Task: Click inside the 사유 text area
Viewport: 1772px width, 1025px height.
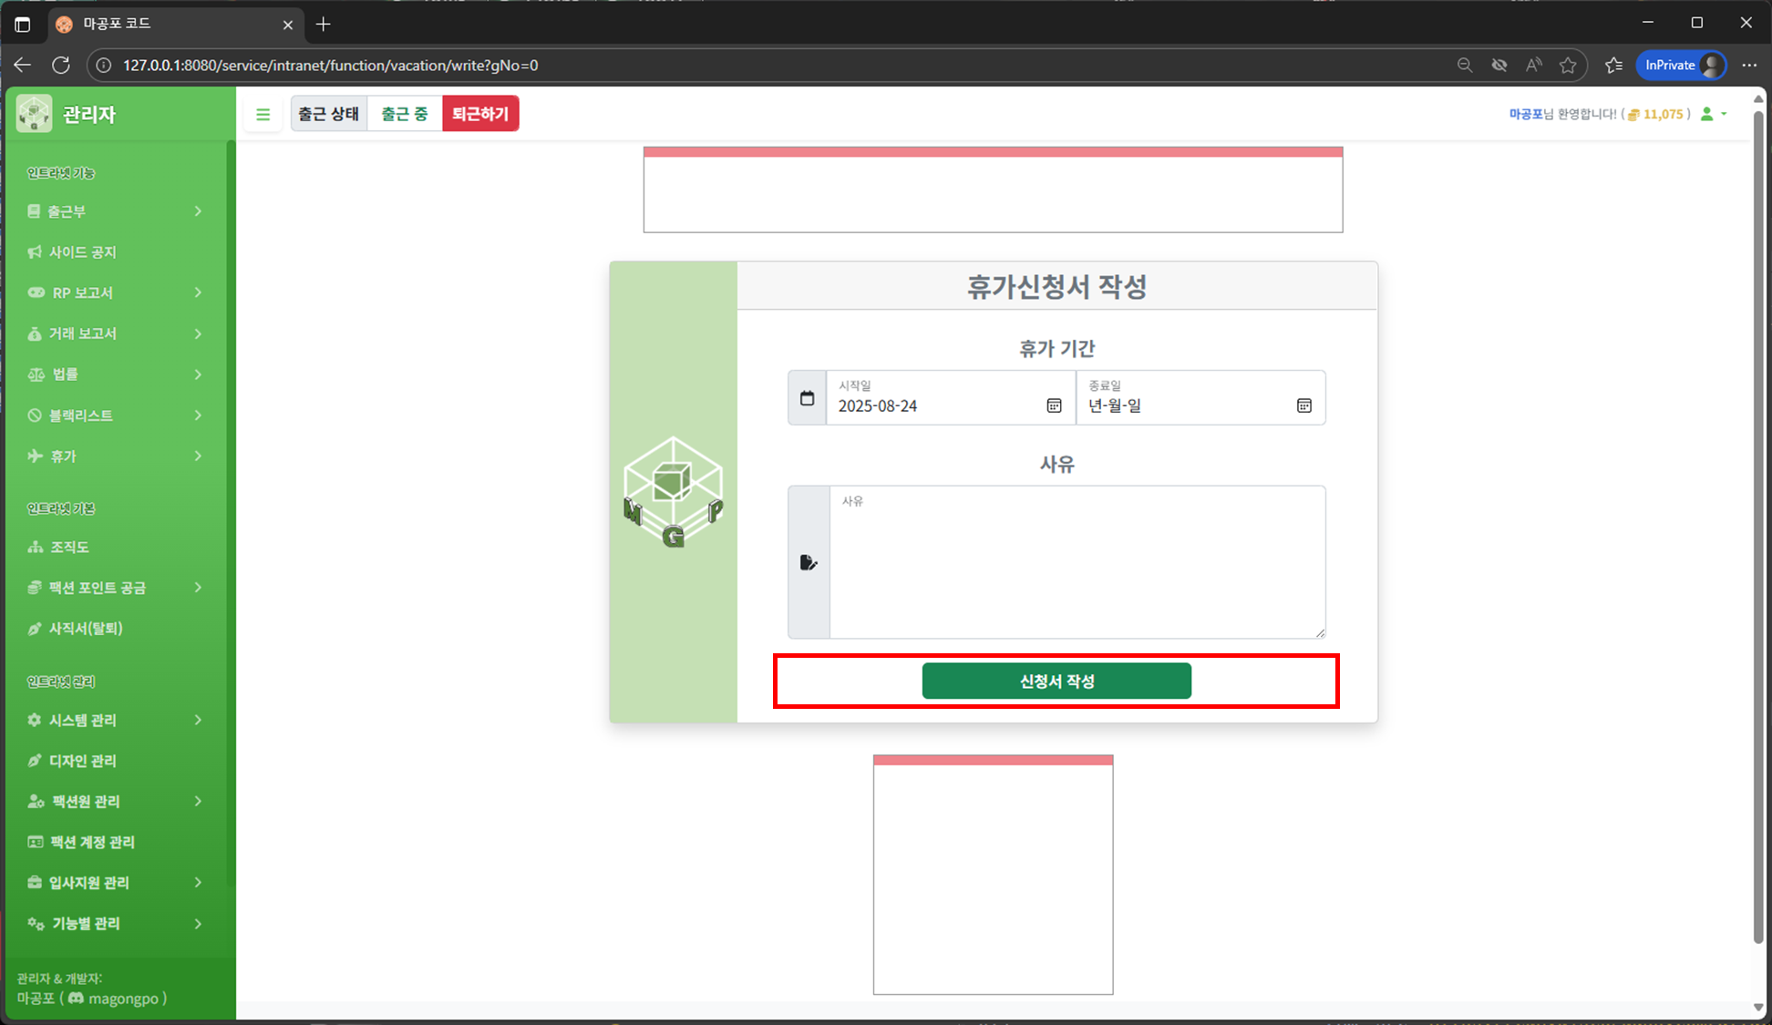Action: (x=1077, y=562)
